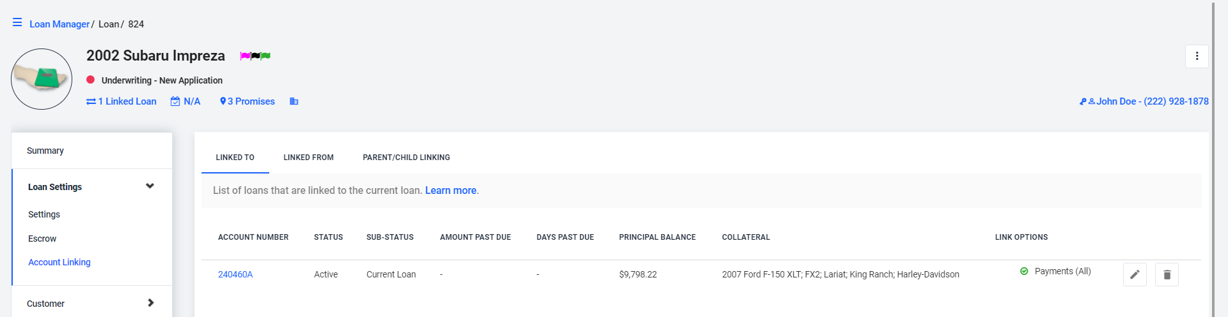
Task: Click the loan collateral avatar thumbnail
Action: click(42, 79)
